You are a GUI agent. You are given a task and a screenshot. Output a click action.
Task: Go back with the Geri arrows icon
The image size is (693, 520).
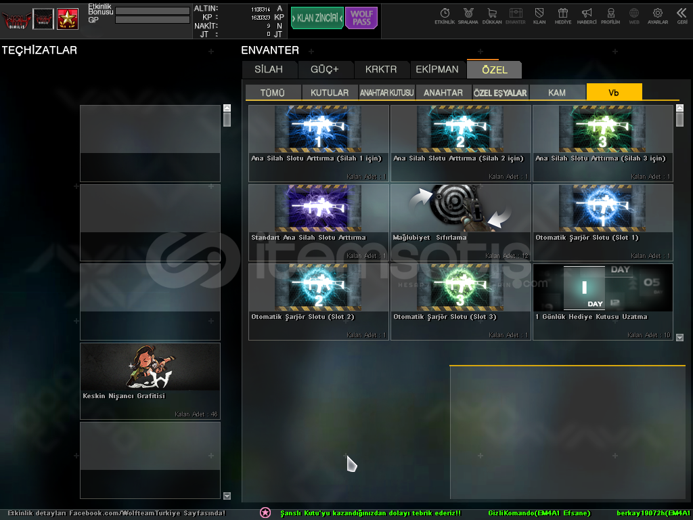tap(682, 16)
